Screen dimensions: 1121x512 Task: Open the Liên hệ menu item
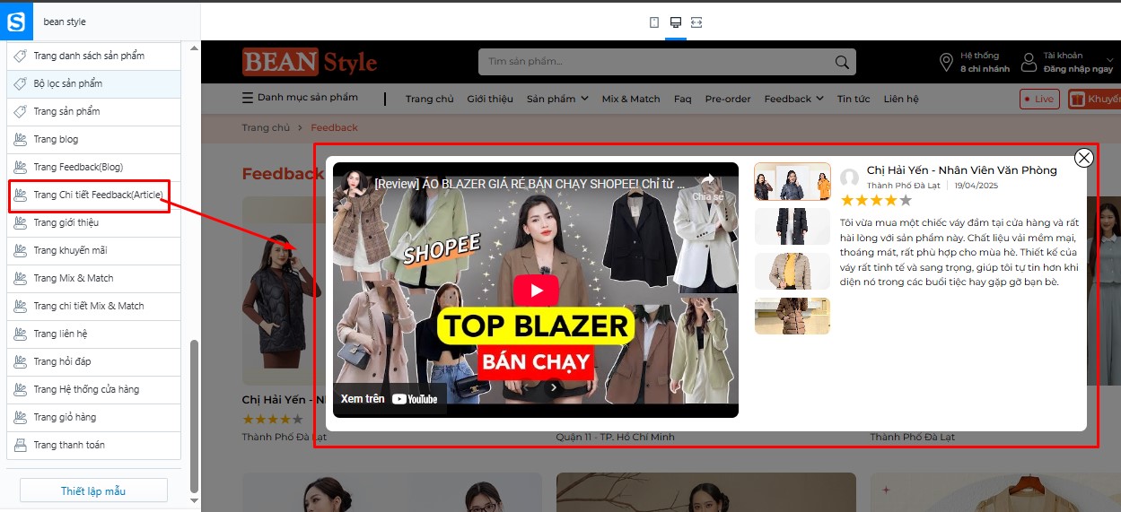901,99
